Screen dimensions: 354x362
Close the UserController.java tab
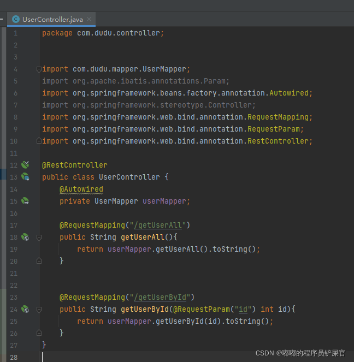(89, 19)
